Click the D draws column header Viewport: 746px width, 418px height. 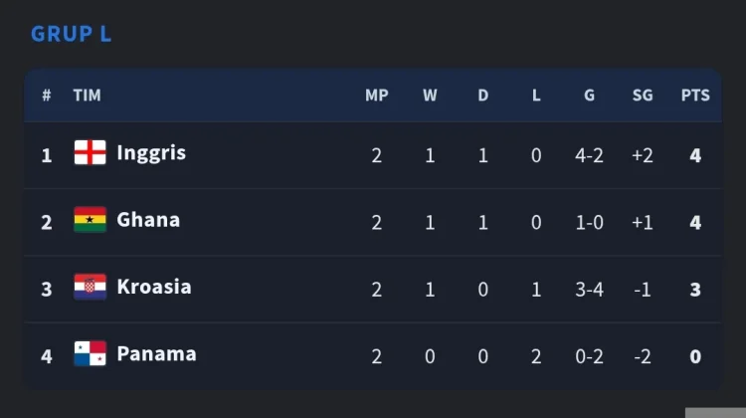pos(482,96)
